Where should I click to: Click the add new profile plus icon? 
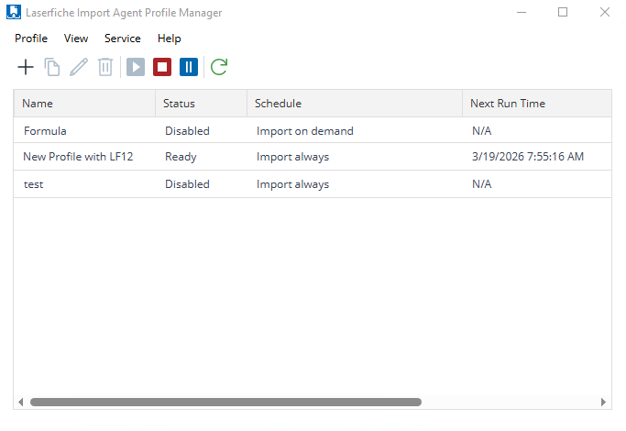[26, 67]
